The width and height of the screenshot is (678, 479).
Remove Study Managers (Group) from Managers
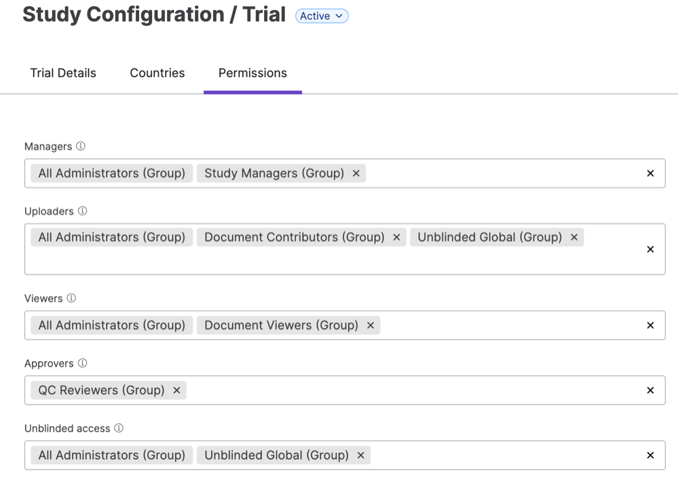click(356, 173)
